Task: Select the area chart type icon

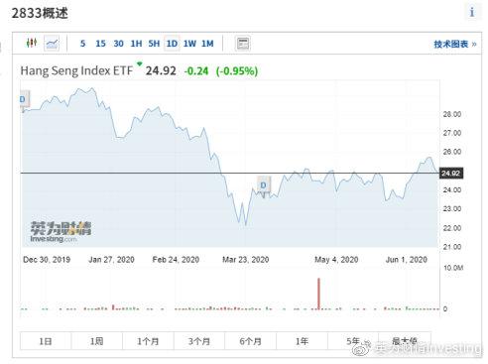Action: [x=52, y=44]
